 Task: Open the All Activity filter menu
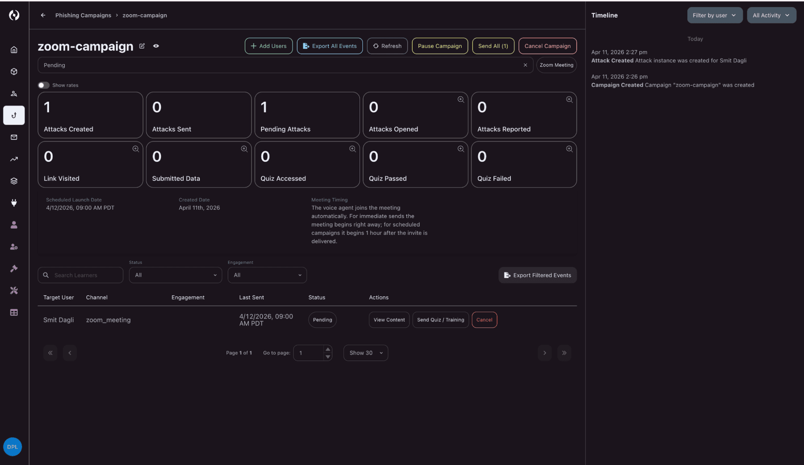tap(771, 15)
